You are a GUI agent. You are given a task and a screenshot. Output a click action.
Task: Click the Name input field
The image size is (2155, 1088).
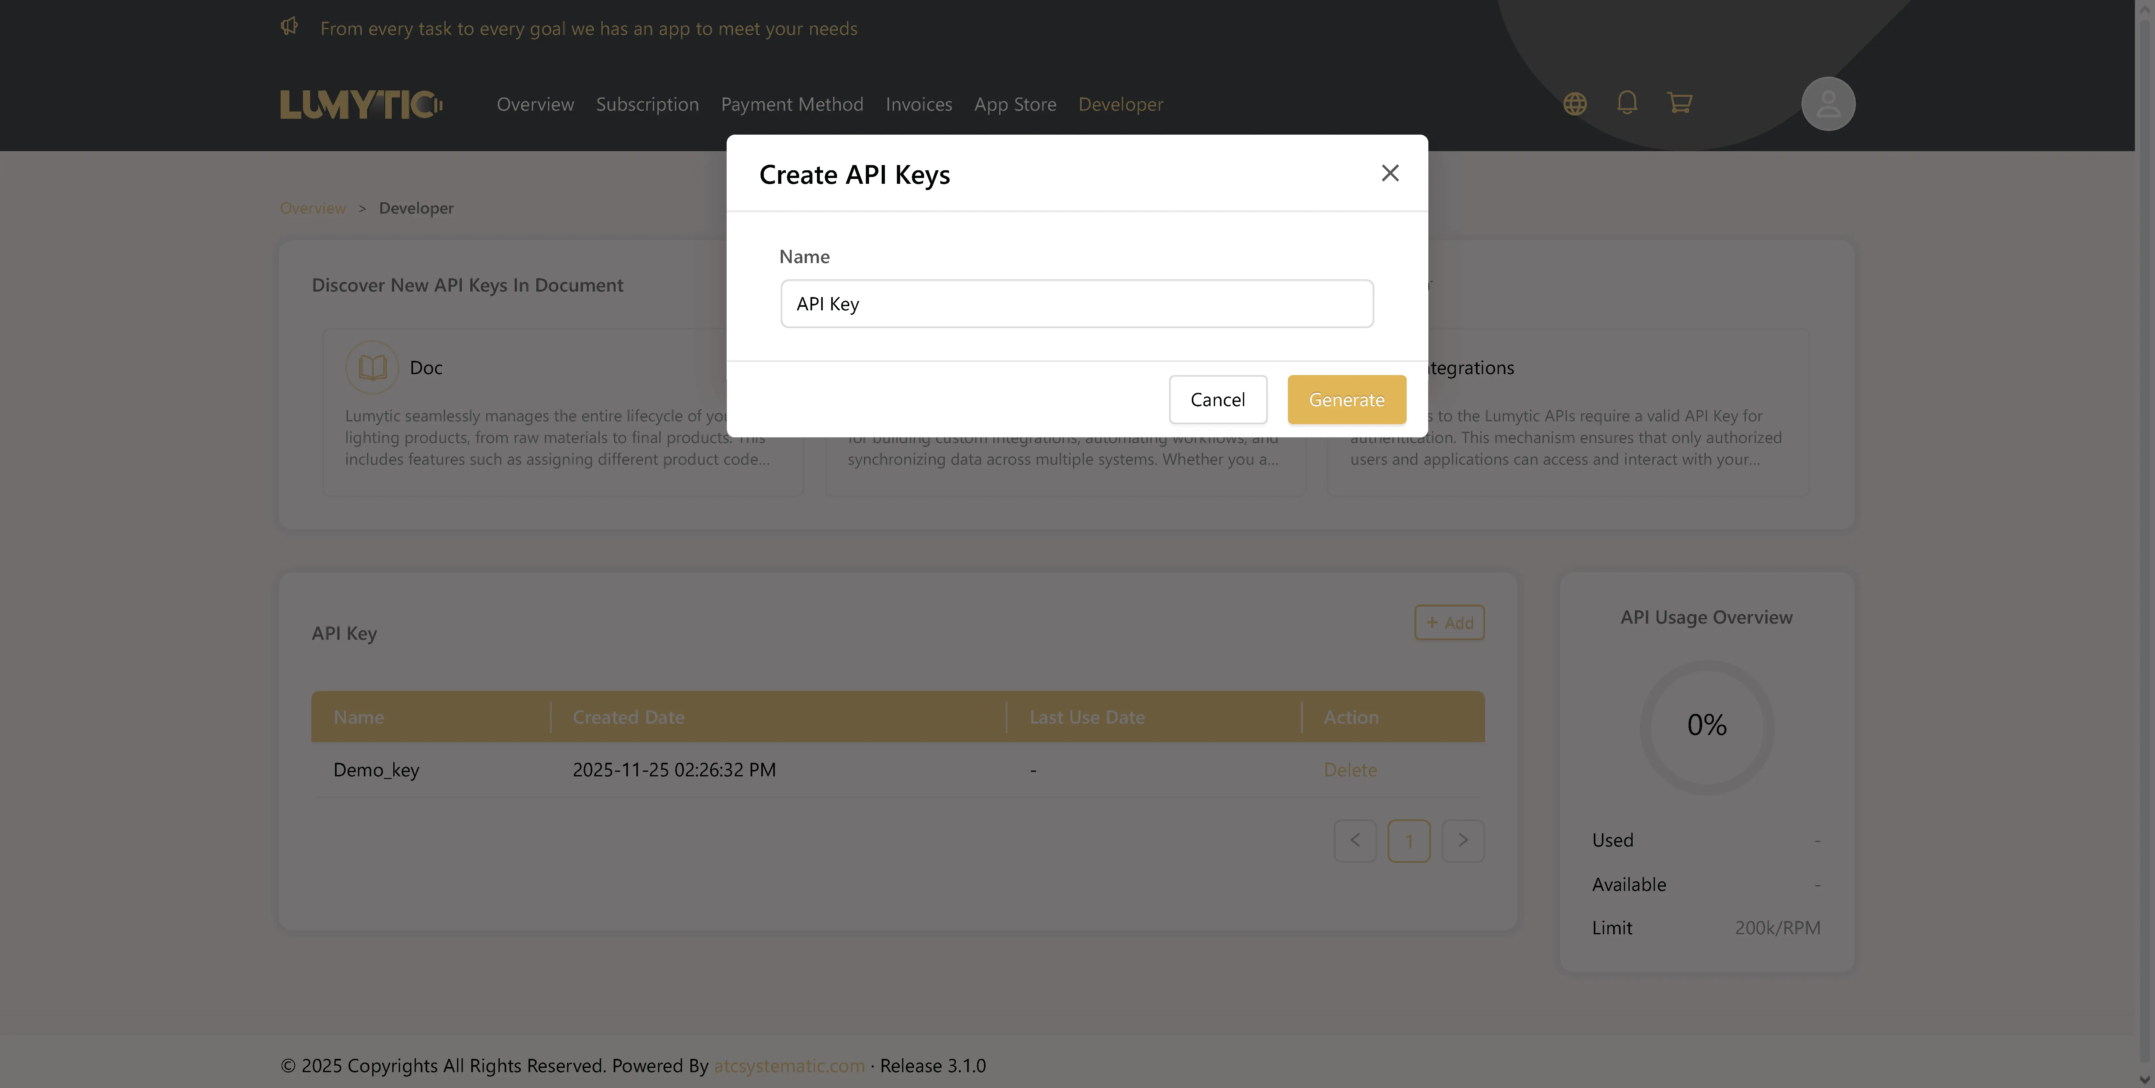tap(1076, 304)
